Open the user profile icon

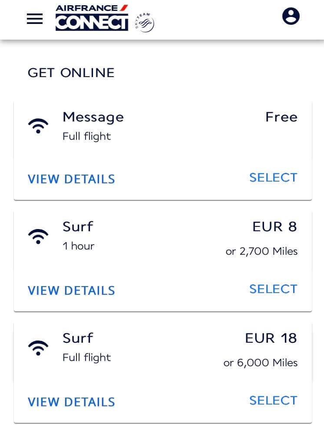tap(291, 16)
